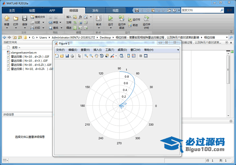
Task: Click the fx insert function icon
Action: coord(81,17)
